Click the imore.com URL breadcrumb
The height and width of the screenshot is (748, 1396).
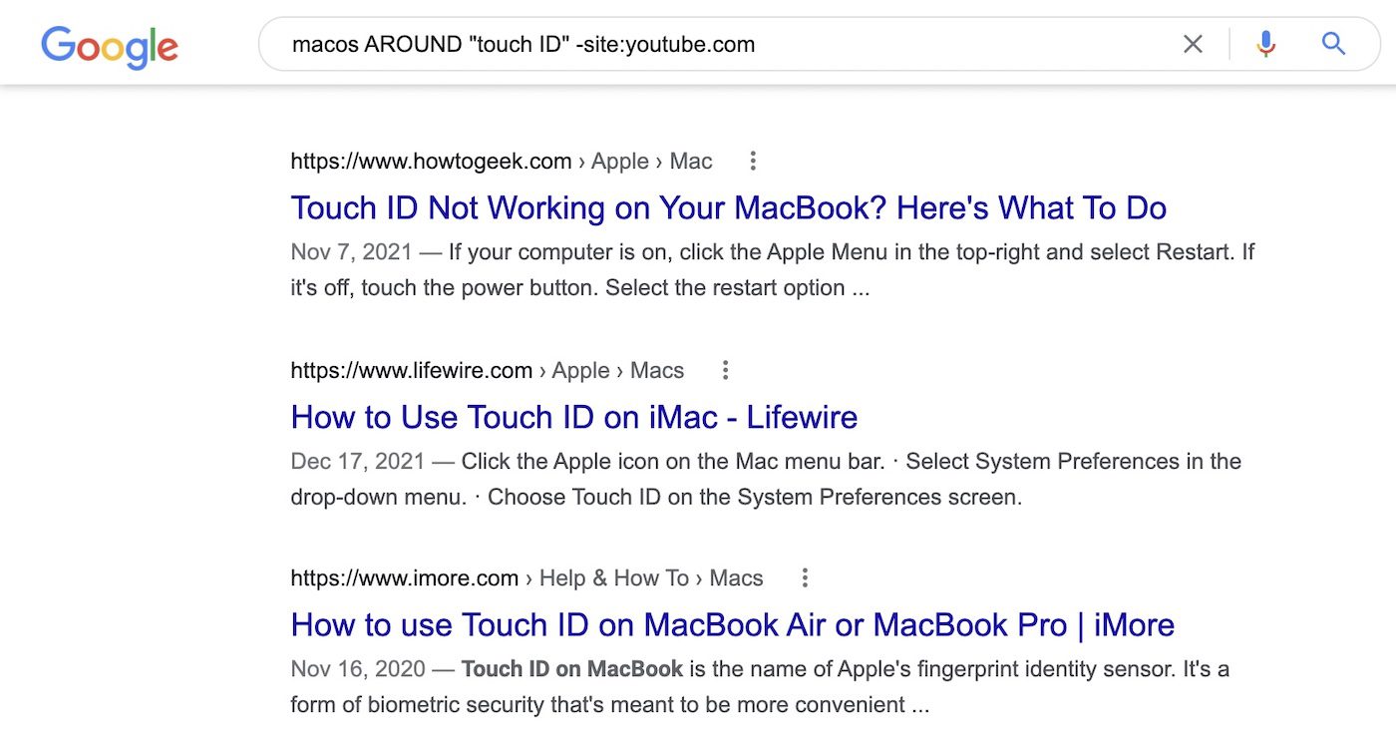(404, 577)
